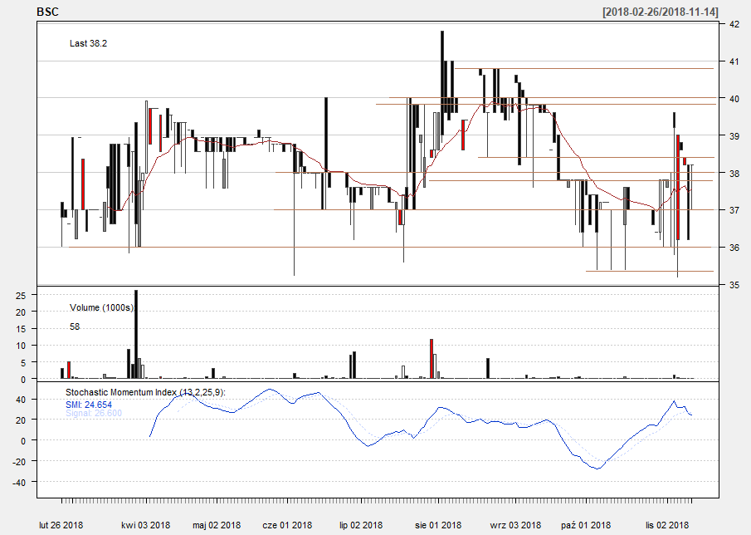Click the 'SMI: 24.654' readout
The height and width of the screenshot is (535, 751).
[89, 405]
